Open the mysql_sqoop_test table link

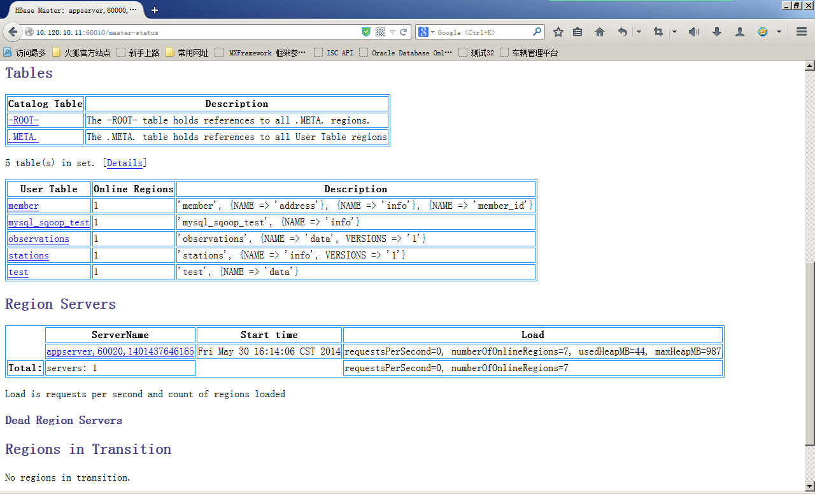(49, 222)
